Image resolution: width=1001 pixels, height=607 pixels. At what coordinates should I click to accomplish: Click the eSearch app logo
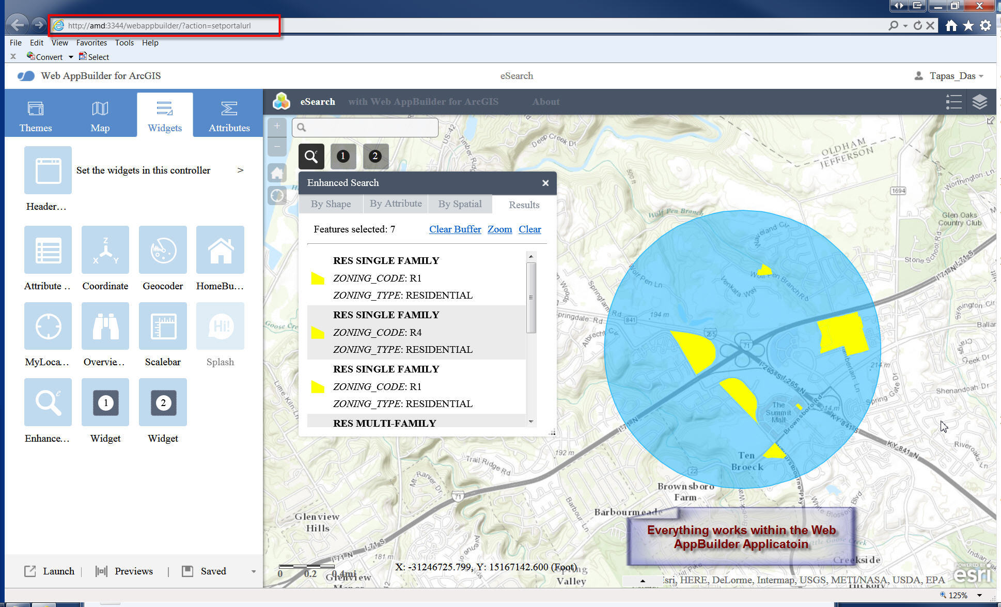pyautogui.click(x=281, y=101)
